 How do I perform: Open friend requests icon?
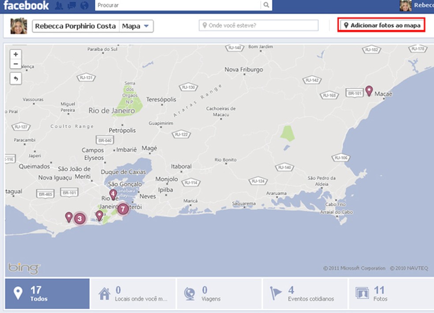[59, 6]
